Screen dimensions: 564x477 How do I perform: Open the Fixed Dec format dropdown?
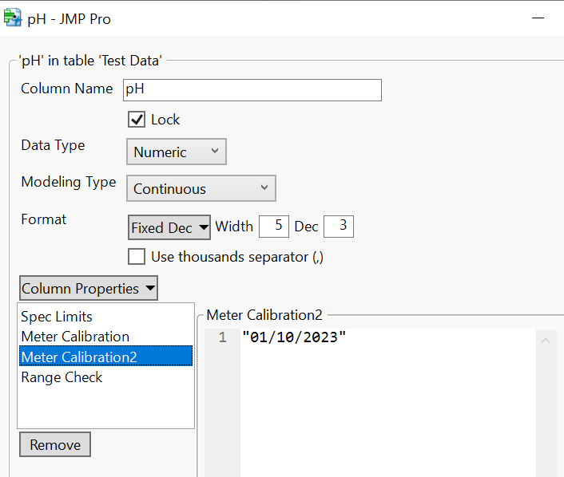pyautogui.click(x=170, y=227)
